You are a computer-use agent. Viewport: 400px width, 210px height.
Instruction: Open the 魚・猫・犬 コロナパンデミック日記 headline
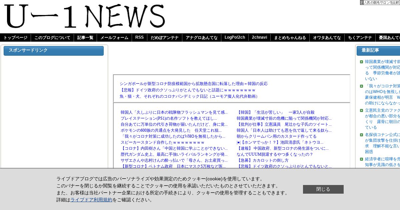(190, 96)
